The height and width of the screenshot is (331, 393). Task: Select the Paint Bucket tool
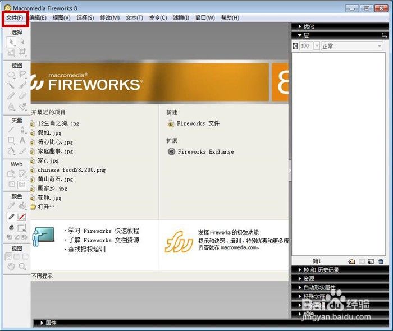click(22, 206)
